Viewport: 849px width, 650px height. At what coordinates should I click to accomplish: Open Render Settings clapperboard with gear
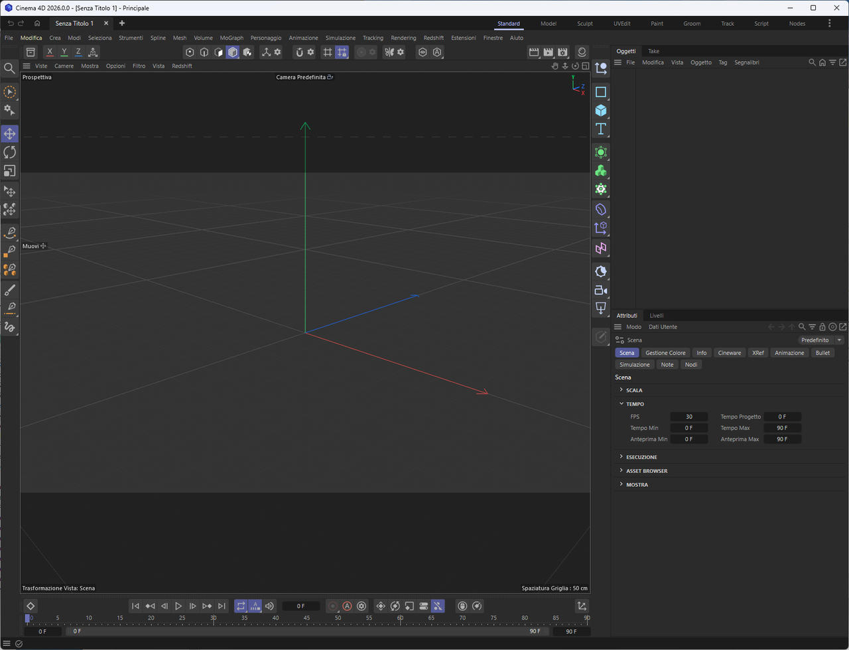(x=562, y=52)
